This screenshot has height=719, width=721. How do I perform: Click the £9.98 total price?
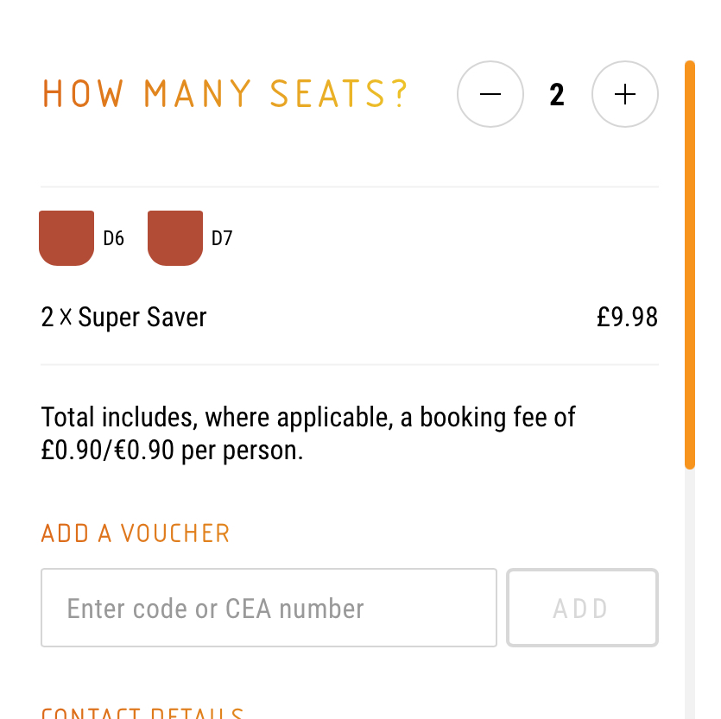pos(628,317)
